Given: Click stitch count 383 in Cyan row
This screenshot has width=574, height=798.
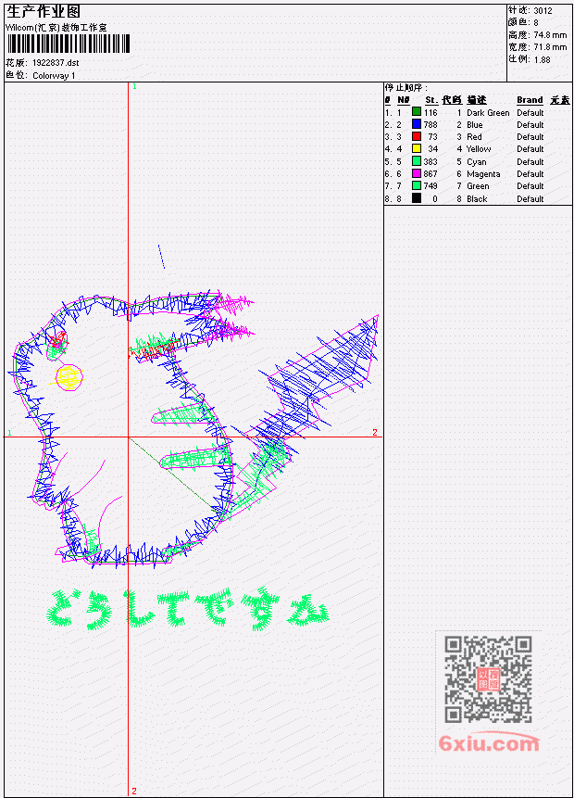Looking at the screenshot, I should [430, 162].
